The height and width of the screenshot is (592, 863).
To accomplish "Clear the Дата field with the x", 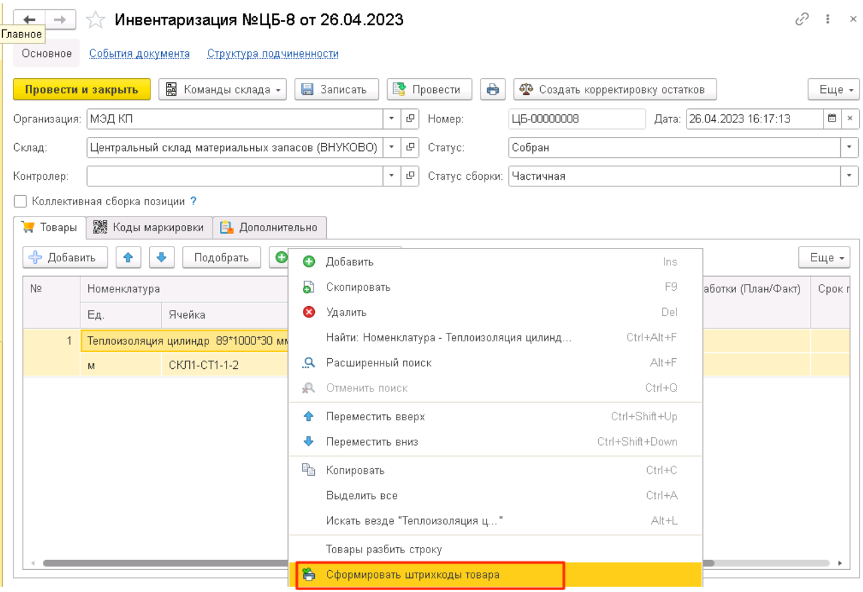I will tap(850, 119).
